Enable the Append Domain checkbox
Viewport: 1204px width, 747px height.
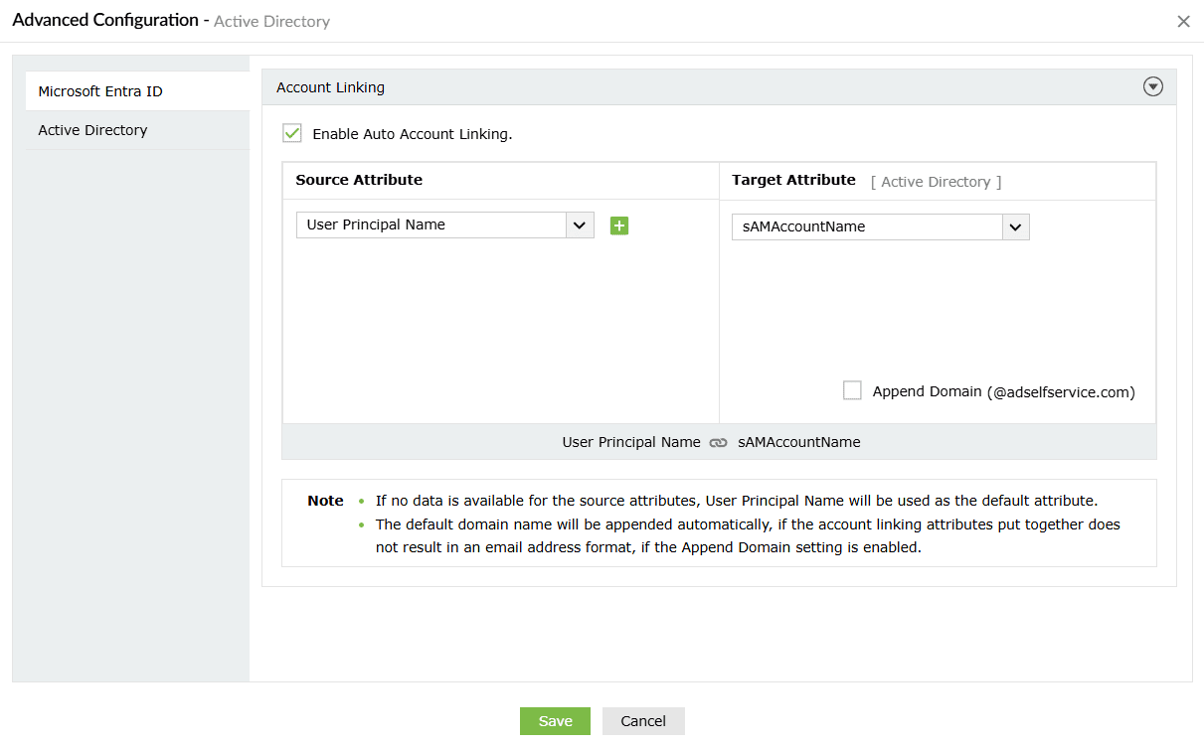852,390
